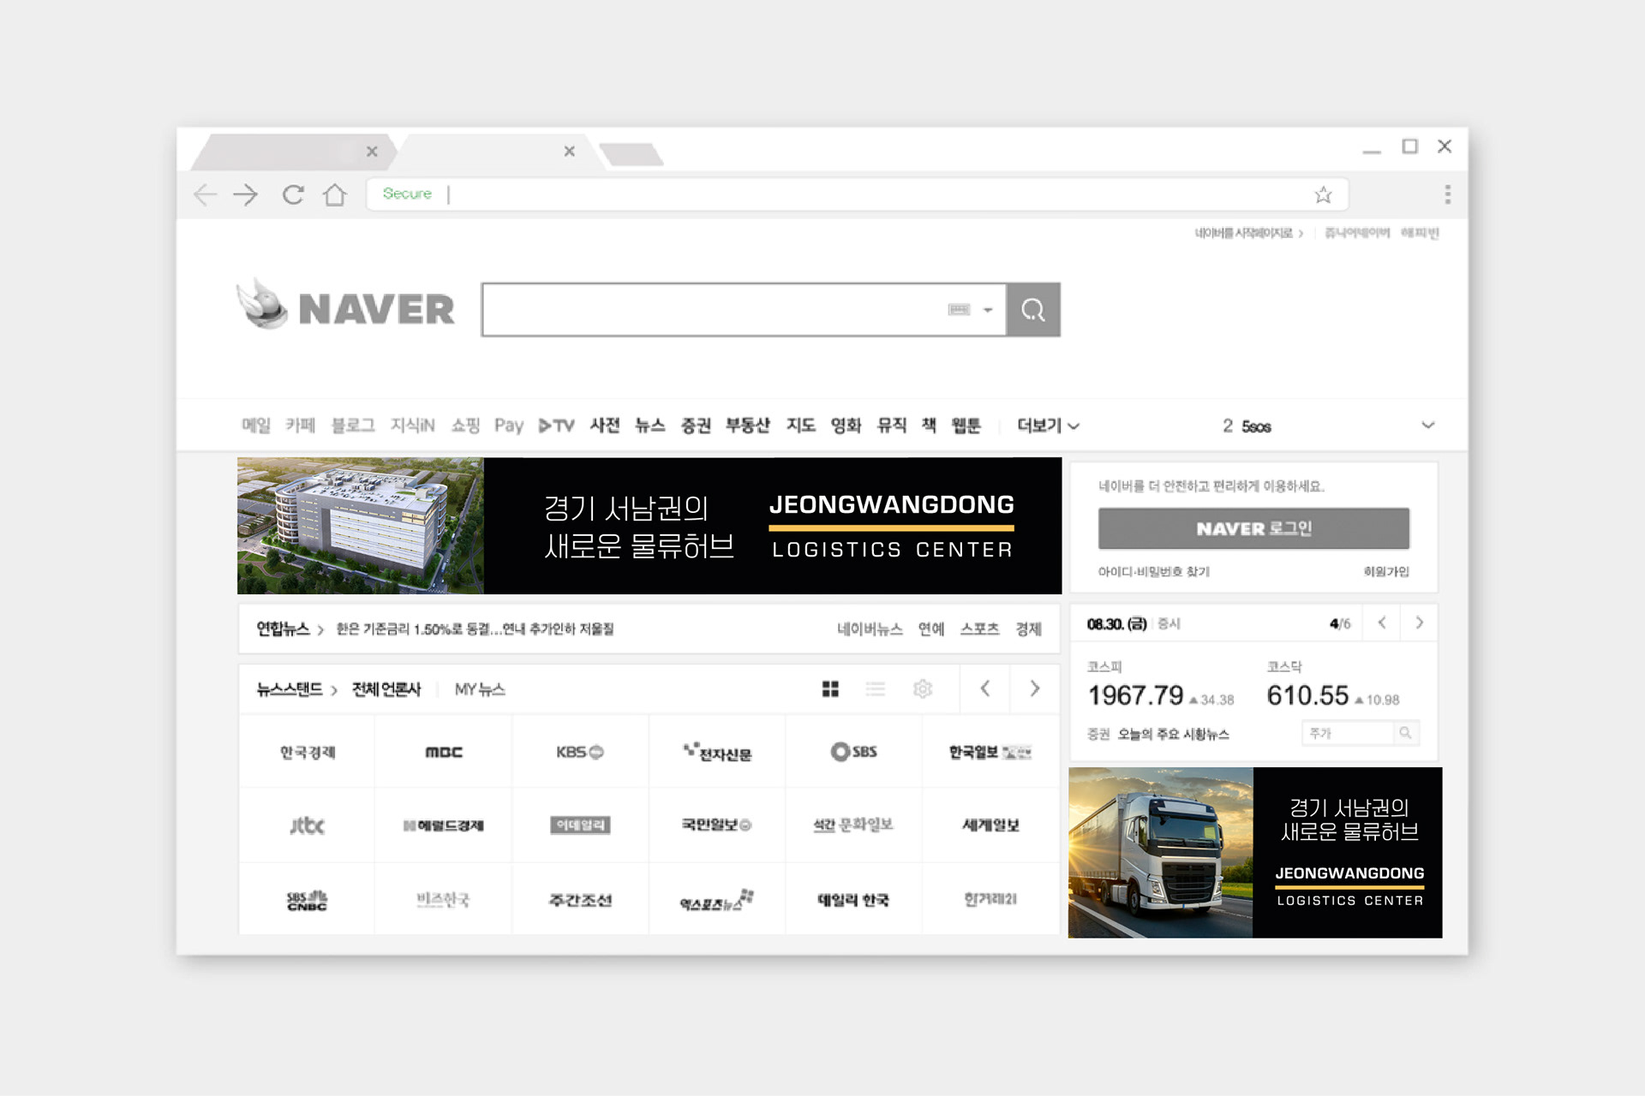Open the jtbc press logo

coord(307,825)
